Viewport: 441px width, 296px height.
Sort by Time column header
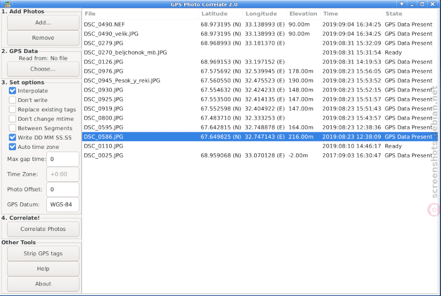[x=352, y=13]
